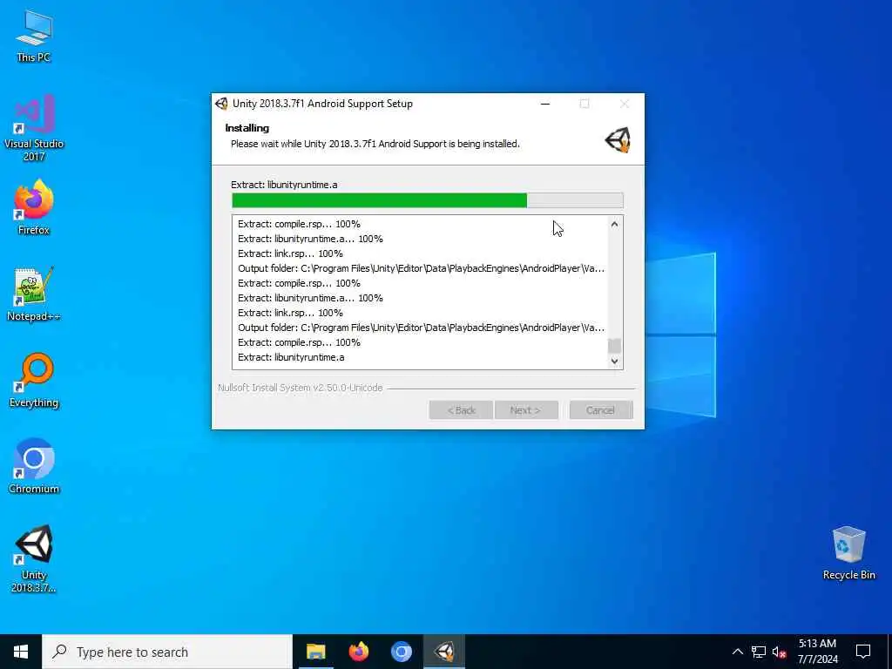892x669 pixels.
Task: Select the Firefox desktop shortcut
Action: click(x=34, y=207)
